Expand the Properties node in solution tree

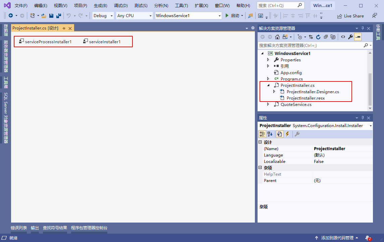(x=268, y=60)
